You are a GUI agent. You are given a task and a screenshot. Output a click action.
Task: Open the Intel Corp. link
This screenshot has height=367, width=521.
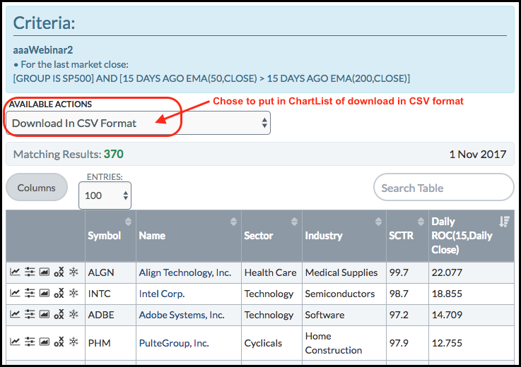pyautogui.click(x=162, y=294)
